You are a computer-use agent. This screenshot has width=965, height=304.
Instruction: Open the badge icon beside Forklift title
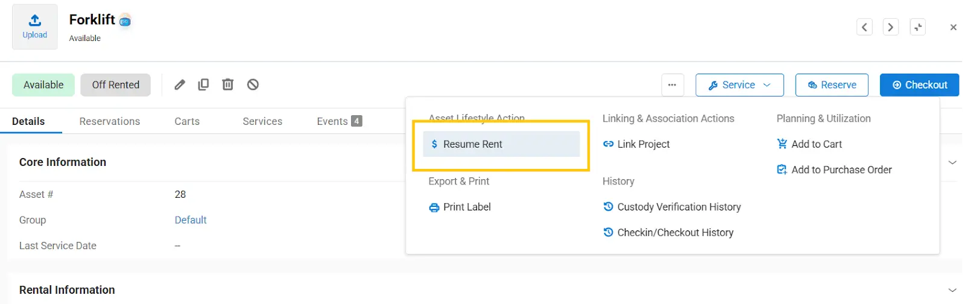[x=125, y=21]
